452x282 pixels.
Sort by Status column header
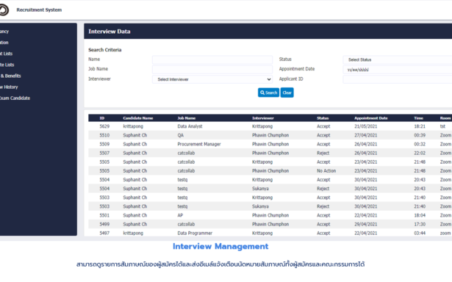point(323,118)
